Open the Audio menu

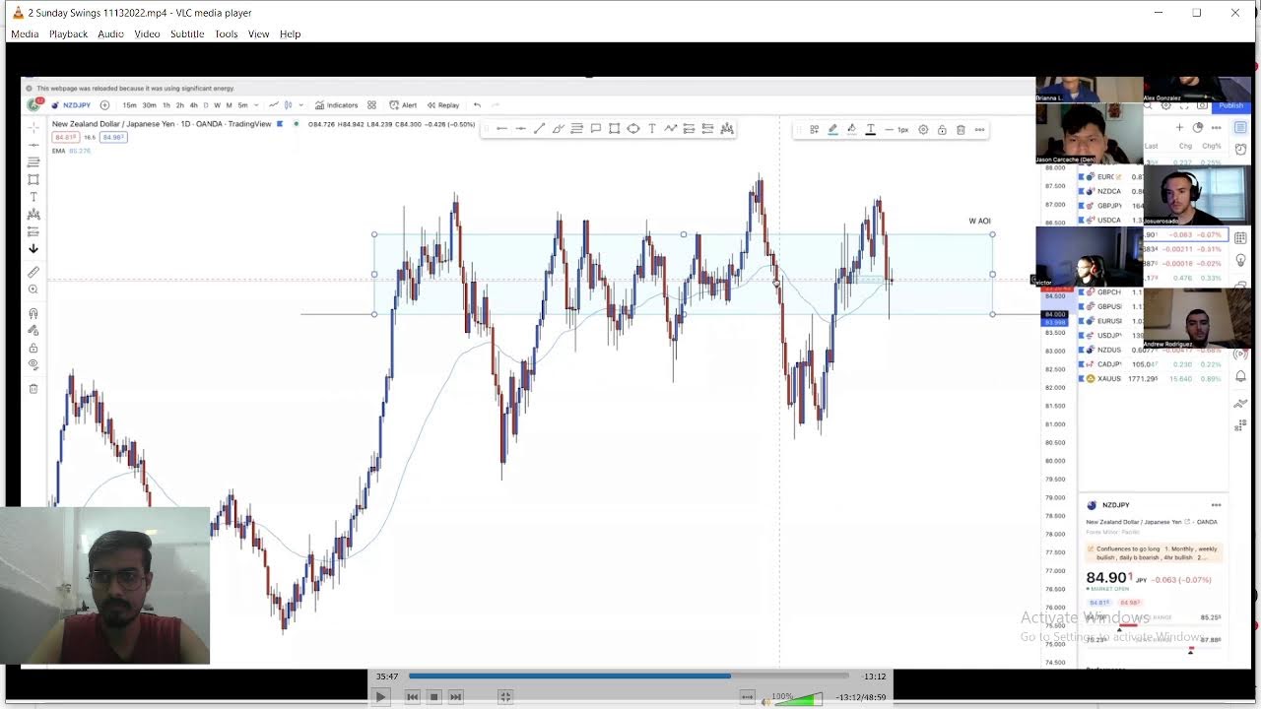pyautogui.click(x=110, y=33)
